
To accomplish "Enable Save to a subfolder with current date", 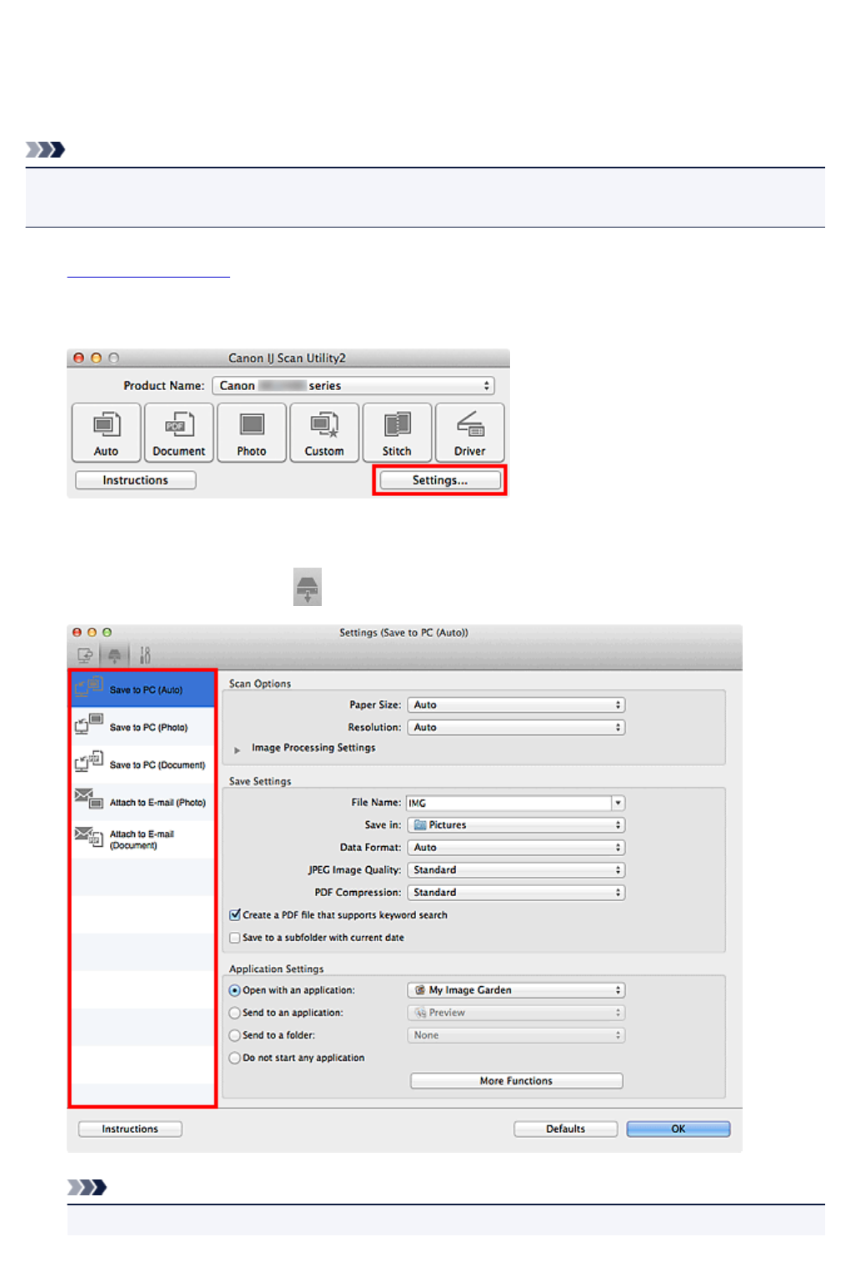I will point(235,938).
